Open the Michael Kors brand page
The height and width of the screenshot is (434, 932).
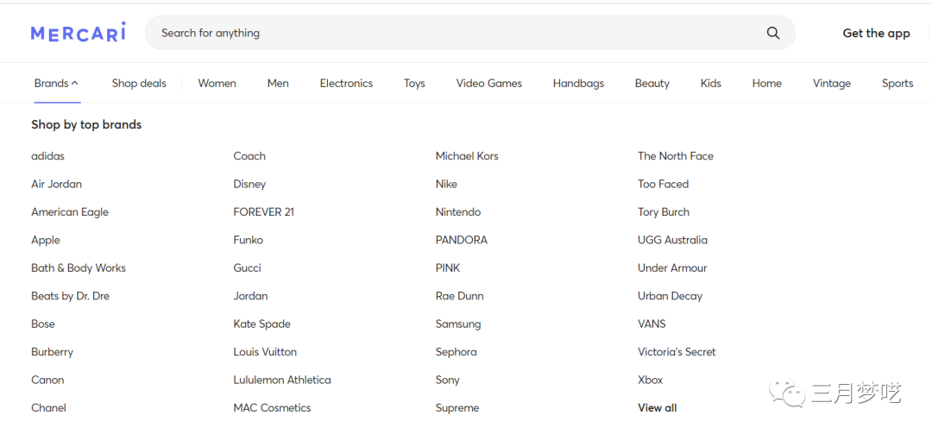point(467,156)
